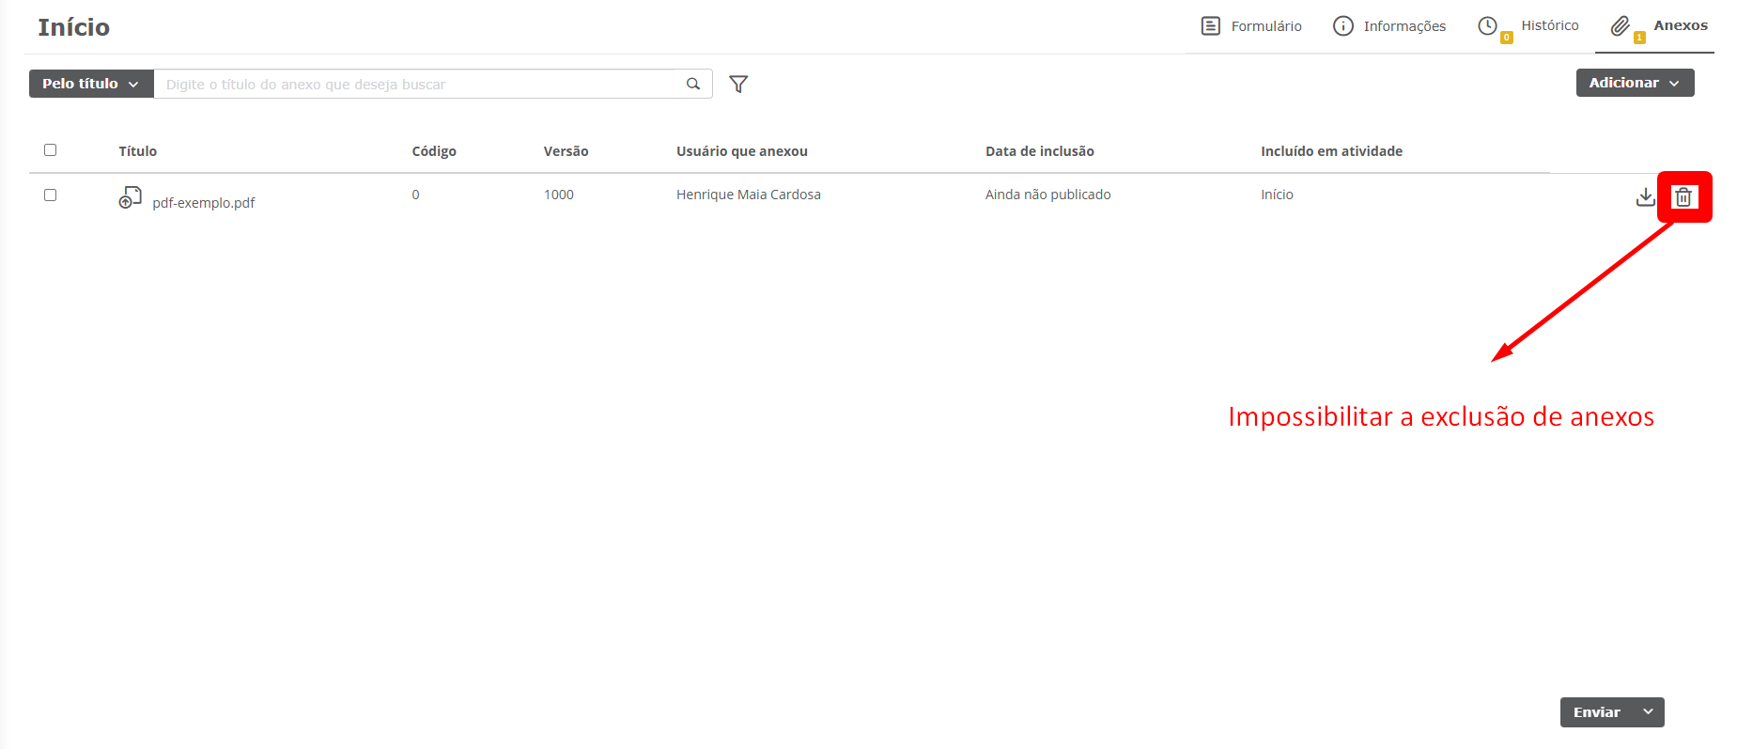Click the Histórico clock icon
Viewport: 1737px width, 749px height.
coord(1488,26)
